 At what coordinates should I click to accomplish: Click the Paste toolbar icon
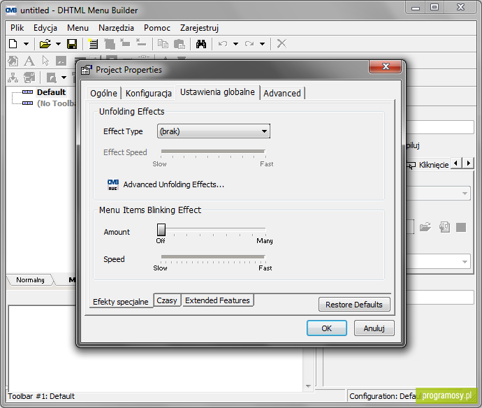point(180,44)
